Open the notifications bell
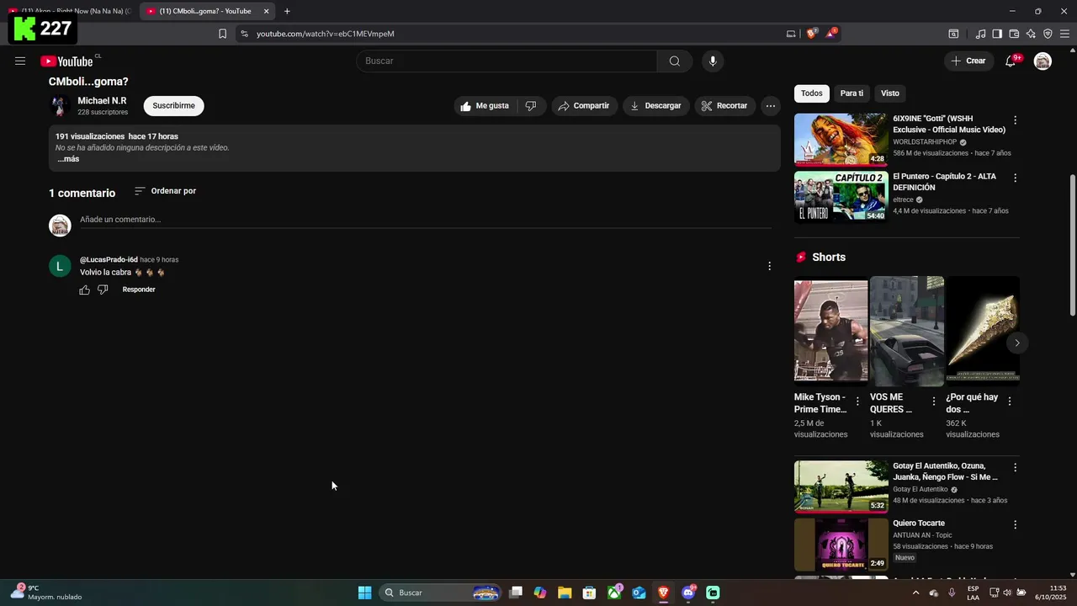 (x=1011, y=61)
